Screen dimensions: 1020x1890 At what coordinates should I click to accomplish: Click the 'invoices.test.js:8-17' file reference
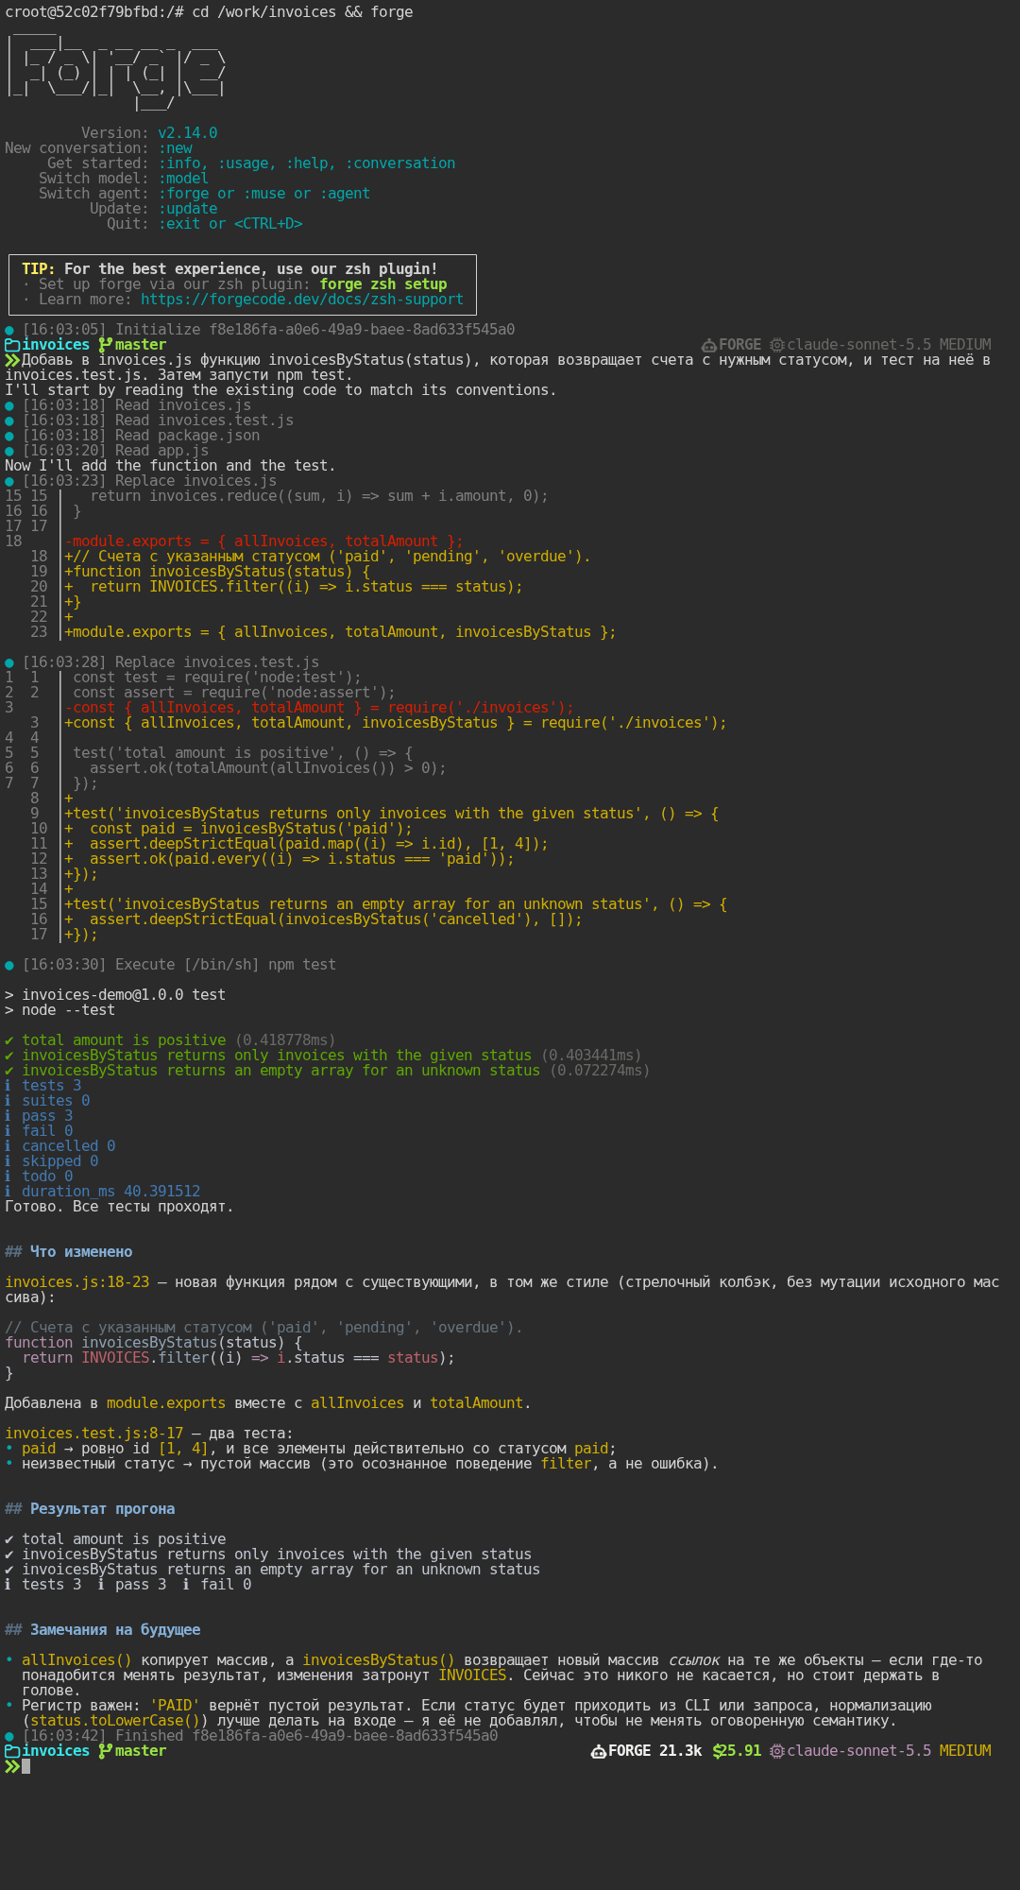coord(94,1434)
